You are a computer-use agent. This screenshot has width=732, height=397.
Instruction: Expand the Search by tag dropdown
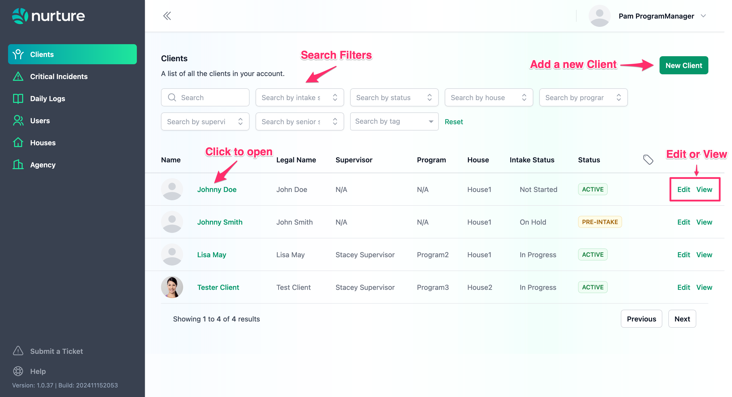(394, 121)
